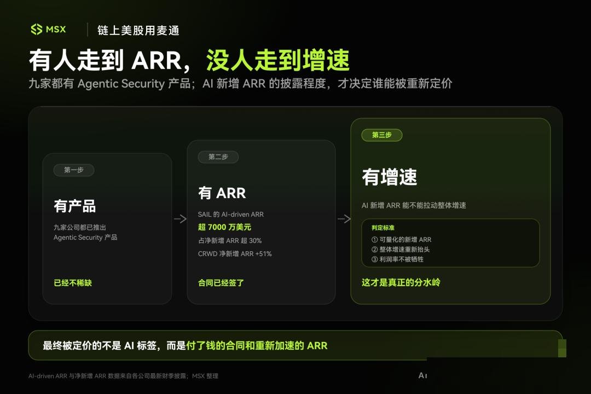Click the green label 已经不稀缺
Viewport: 591px width, 394px height.
pyautogui.click(x=73, y=283)
